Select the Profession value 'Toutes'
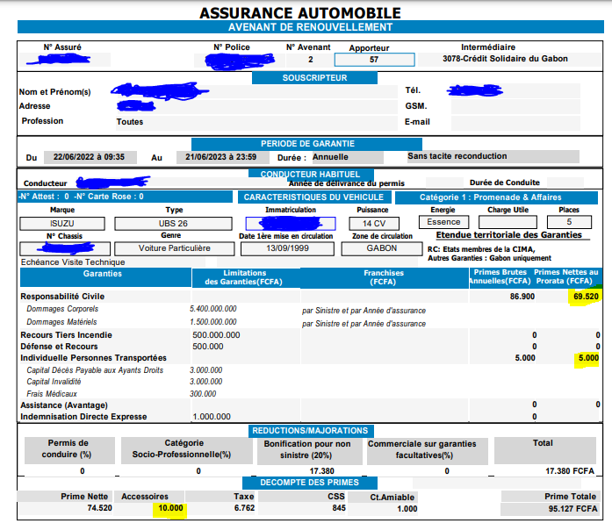This screenshot has height=523, width=612. [130, 122]
